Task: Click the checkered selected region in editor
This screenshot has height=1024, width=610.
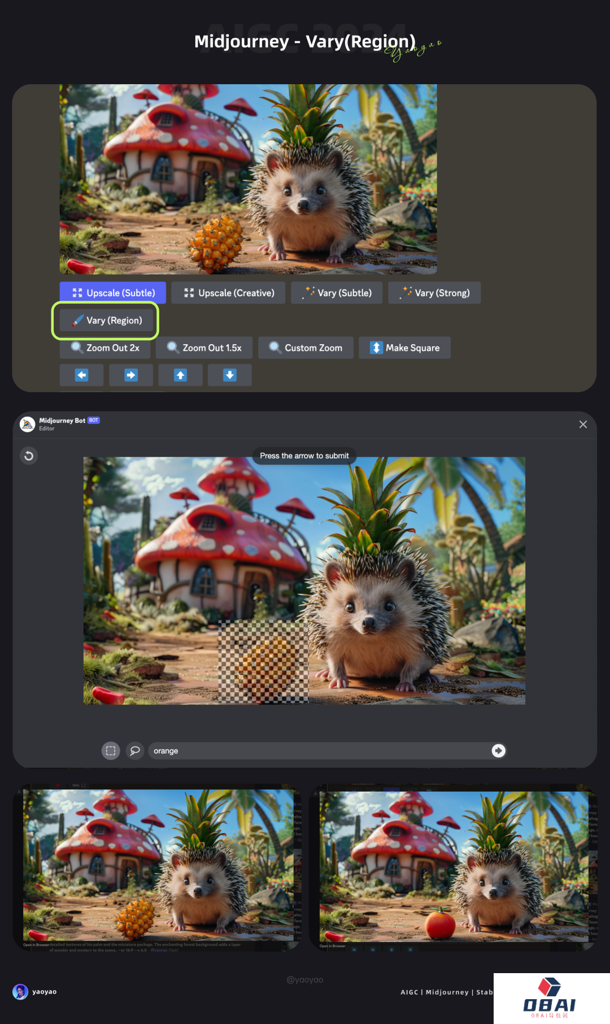Action: (264, 662)
